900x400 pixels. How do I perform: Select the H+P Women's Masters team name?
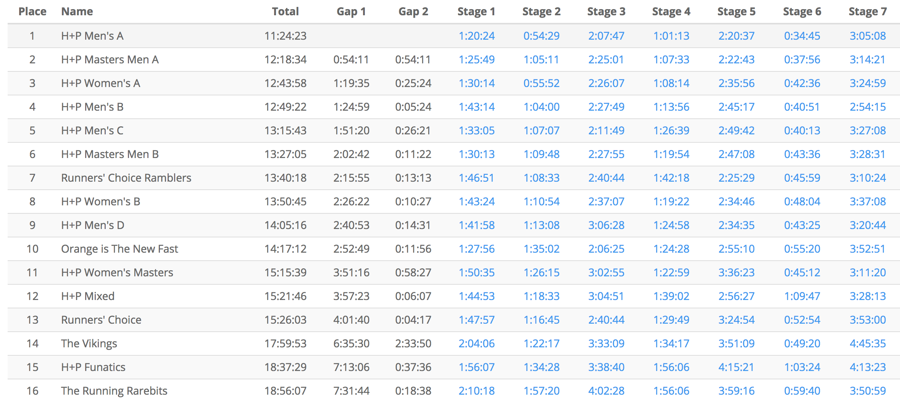117,273
